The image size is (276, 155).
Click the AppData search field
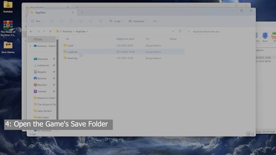[x=220, y=31]
